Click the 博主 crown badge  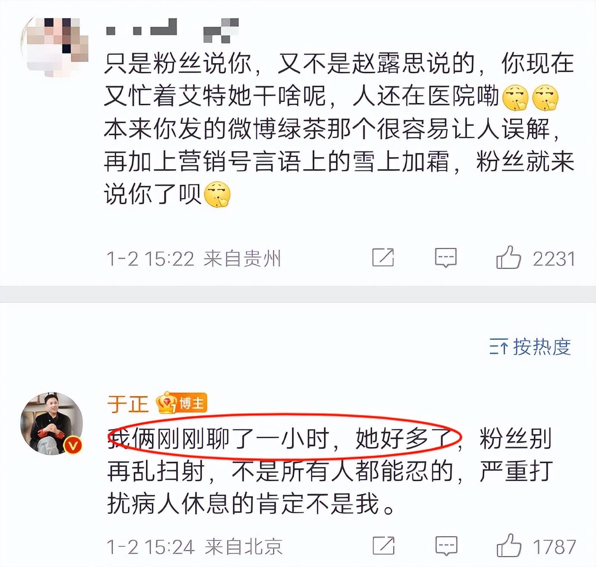click(181, 403)
